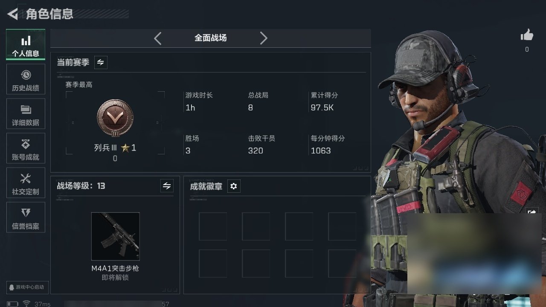
Task: Click the 全面战场 mode title
Action: click(x=210, y=38)
